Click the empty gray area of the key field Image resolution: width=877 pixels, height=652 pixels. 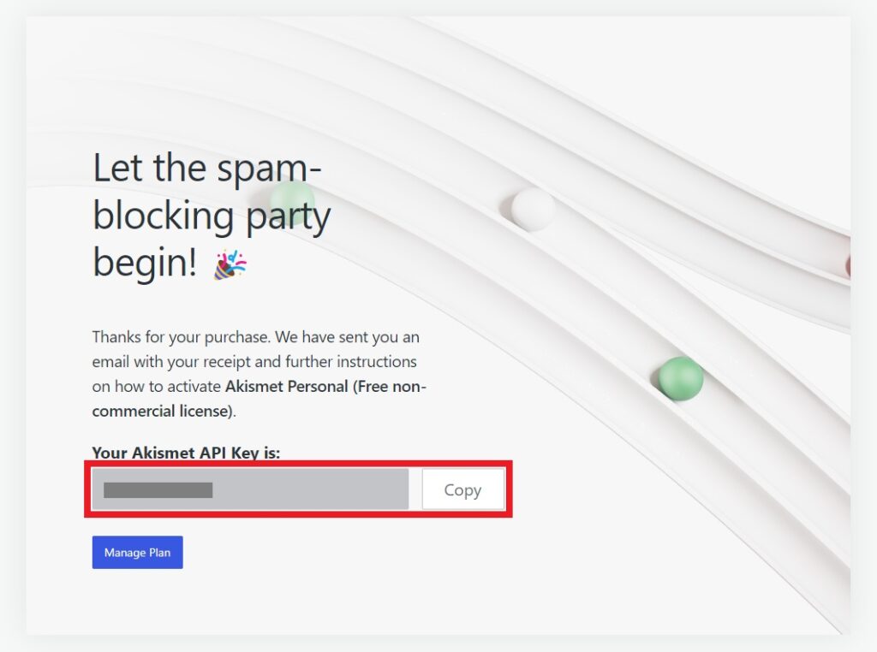coord(310,489)
